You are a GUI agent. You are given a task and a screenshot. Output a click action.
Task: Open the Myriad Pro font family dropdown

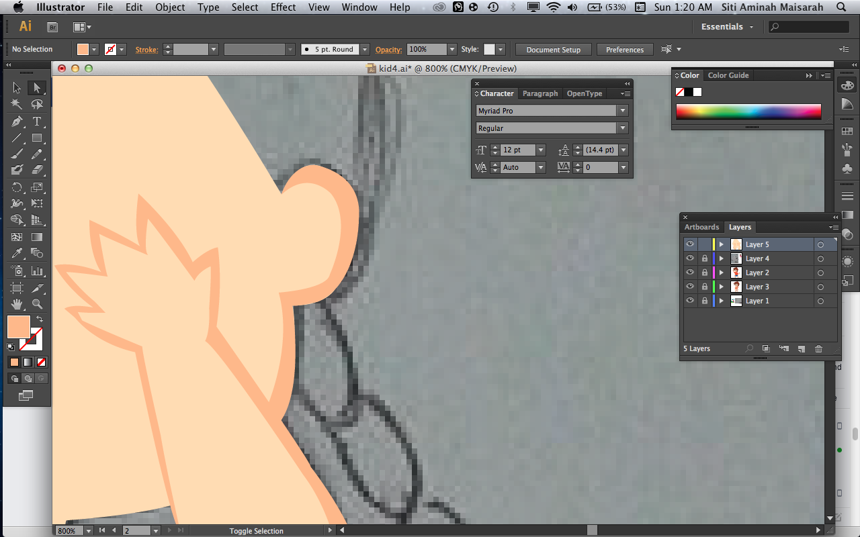[x=623, y=111]
